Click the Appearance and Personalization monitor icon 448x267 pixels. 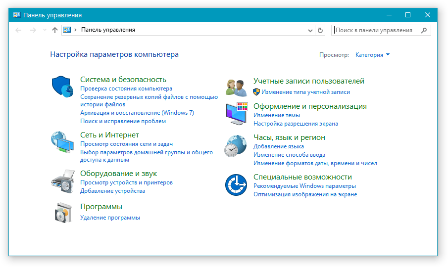(237, 114)
